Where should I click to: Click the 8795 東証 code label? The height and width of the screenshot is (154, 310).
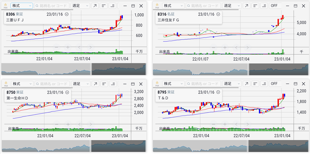166,92
